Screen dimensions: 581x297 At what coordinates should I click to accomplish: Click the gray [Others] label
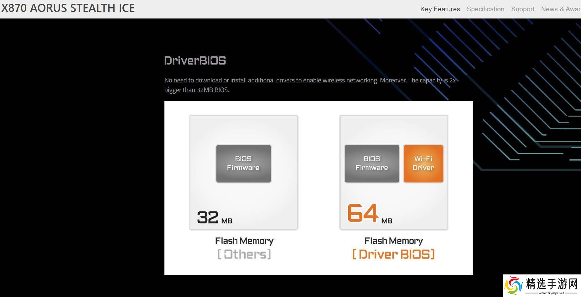(244, 254)
